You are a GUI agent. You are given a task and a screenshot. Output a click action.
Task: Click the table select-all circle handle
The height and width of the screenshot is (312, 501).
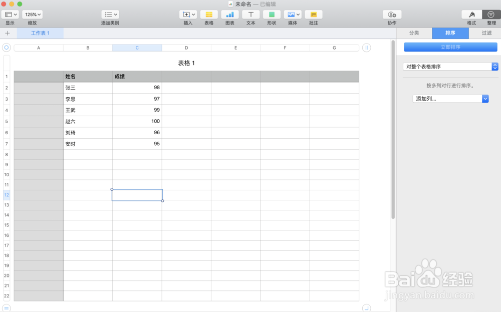point(7,48)
